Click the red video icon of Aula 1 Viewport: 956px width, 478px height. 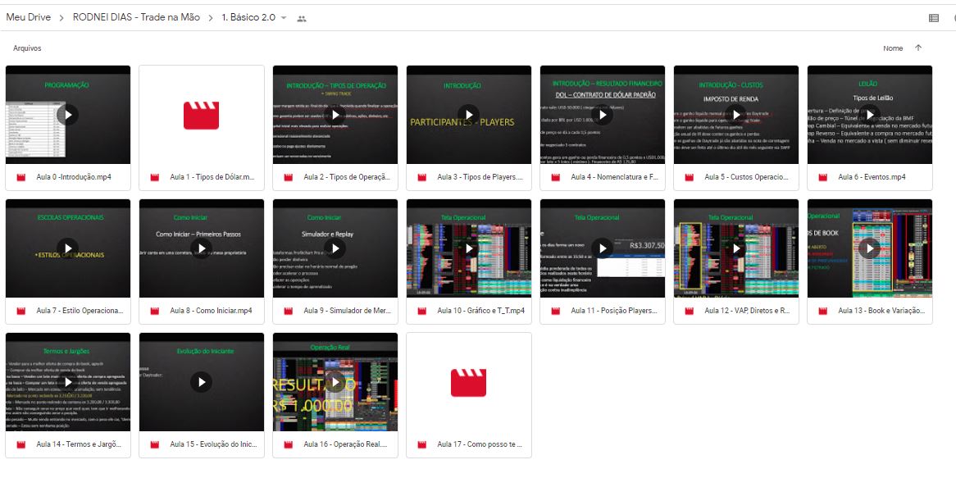tap(201, 115)
